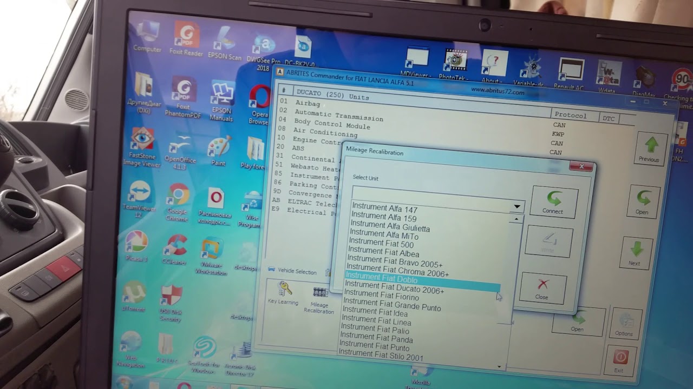Click the Connect button in Mileage Recalibration

pyautogui.click(x=554, y=202)
